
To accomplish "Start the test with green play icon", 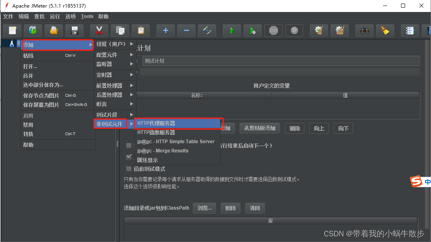I will 232,30.
